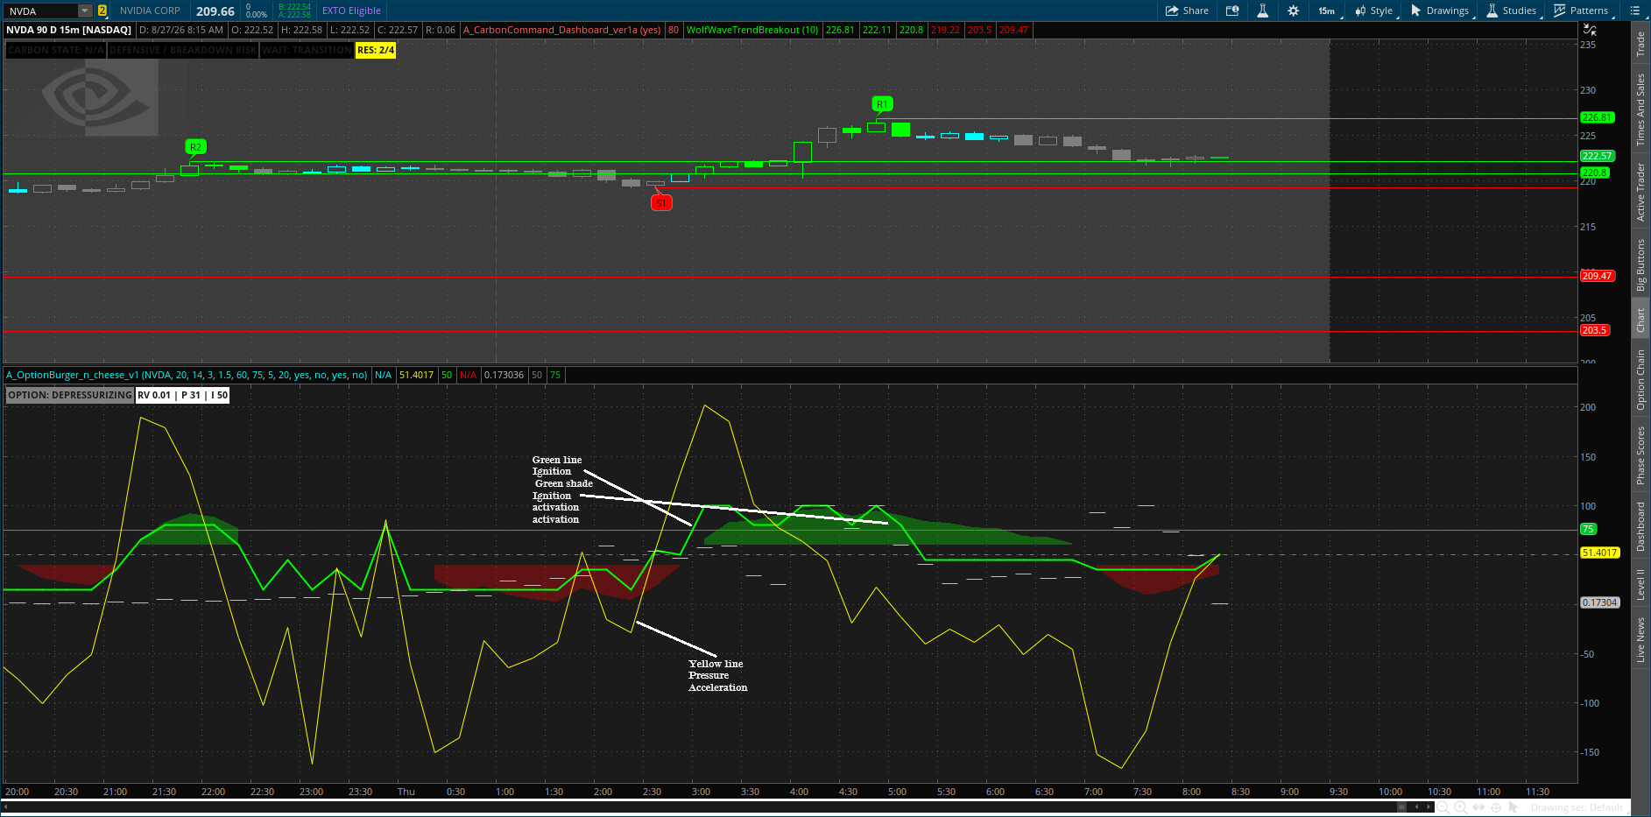Open the NVDA symbol dropdown arrow
1651x817 pixels.
[85, 11]
